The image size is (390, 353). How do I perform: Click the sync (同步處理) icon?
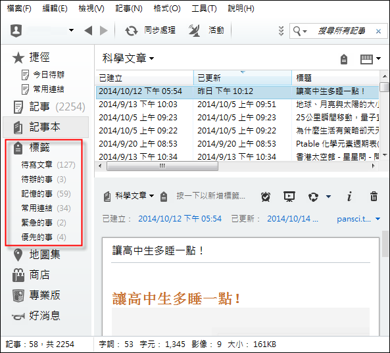[x=132, y=31]
